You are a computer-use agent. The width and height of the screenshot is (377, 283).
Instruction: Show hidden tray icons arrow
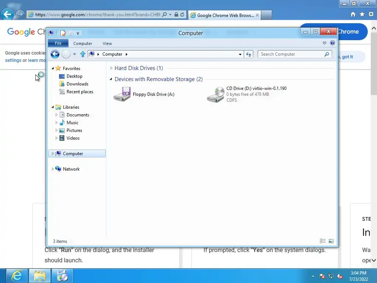coord(313,276)
